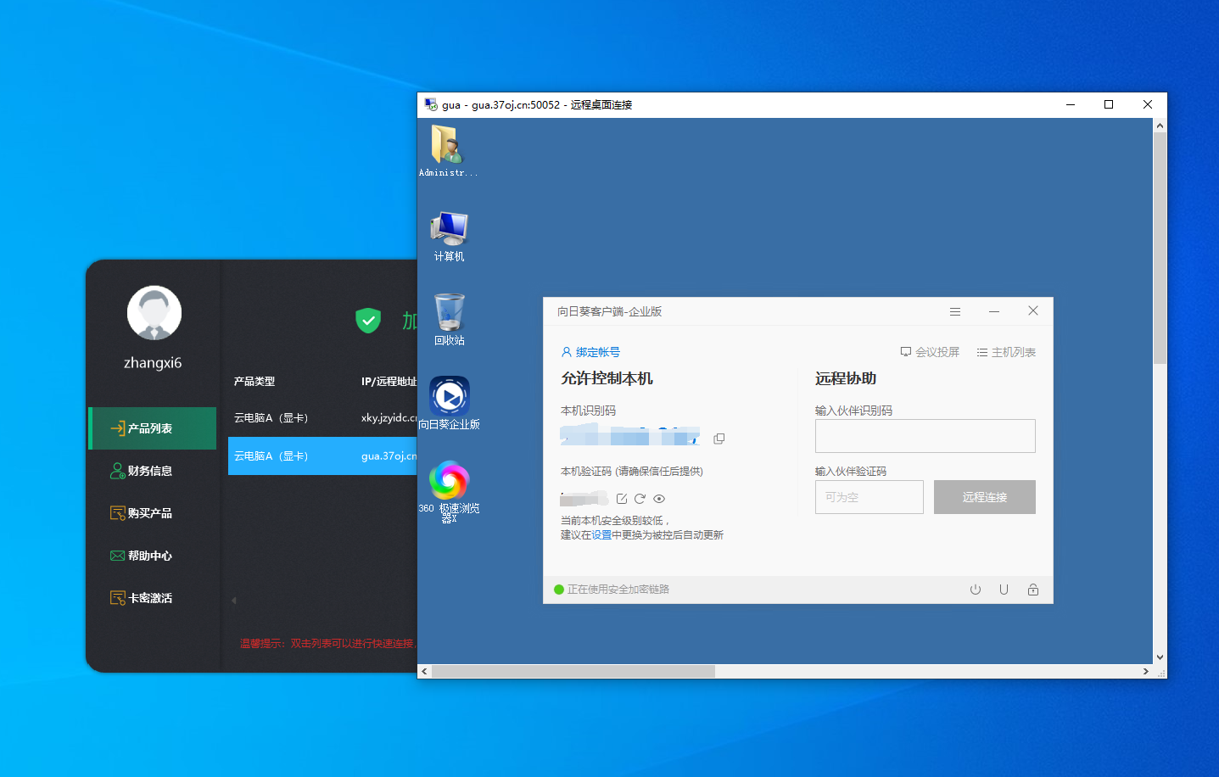This screenshot has height=777, width=1219.
Task: Close the remote desktop connection window
Action: (x=1148, y=104)
